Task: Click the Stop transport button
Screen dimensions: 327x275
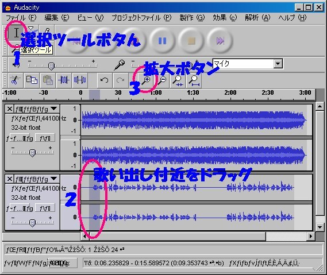Action: pos(191,41)
